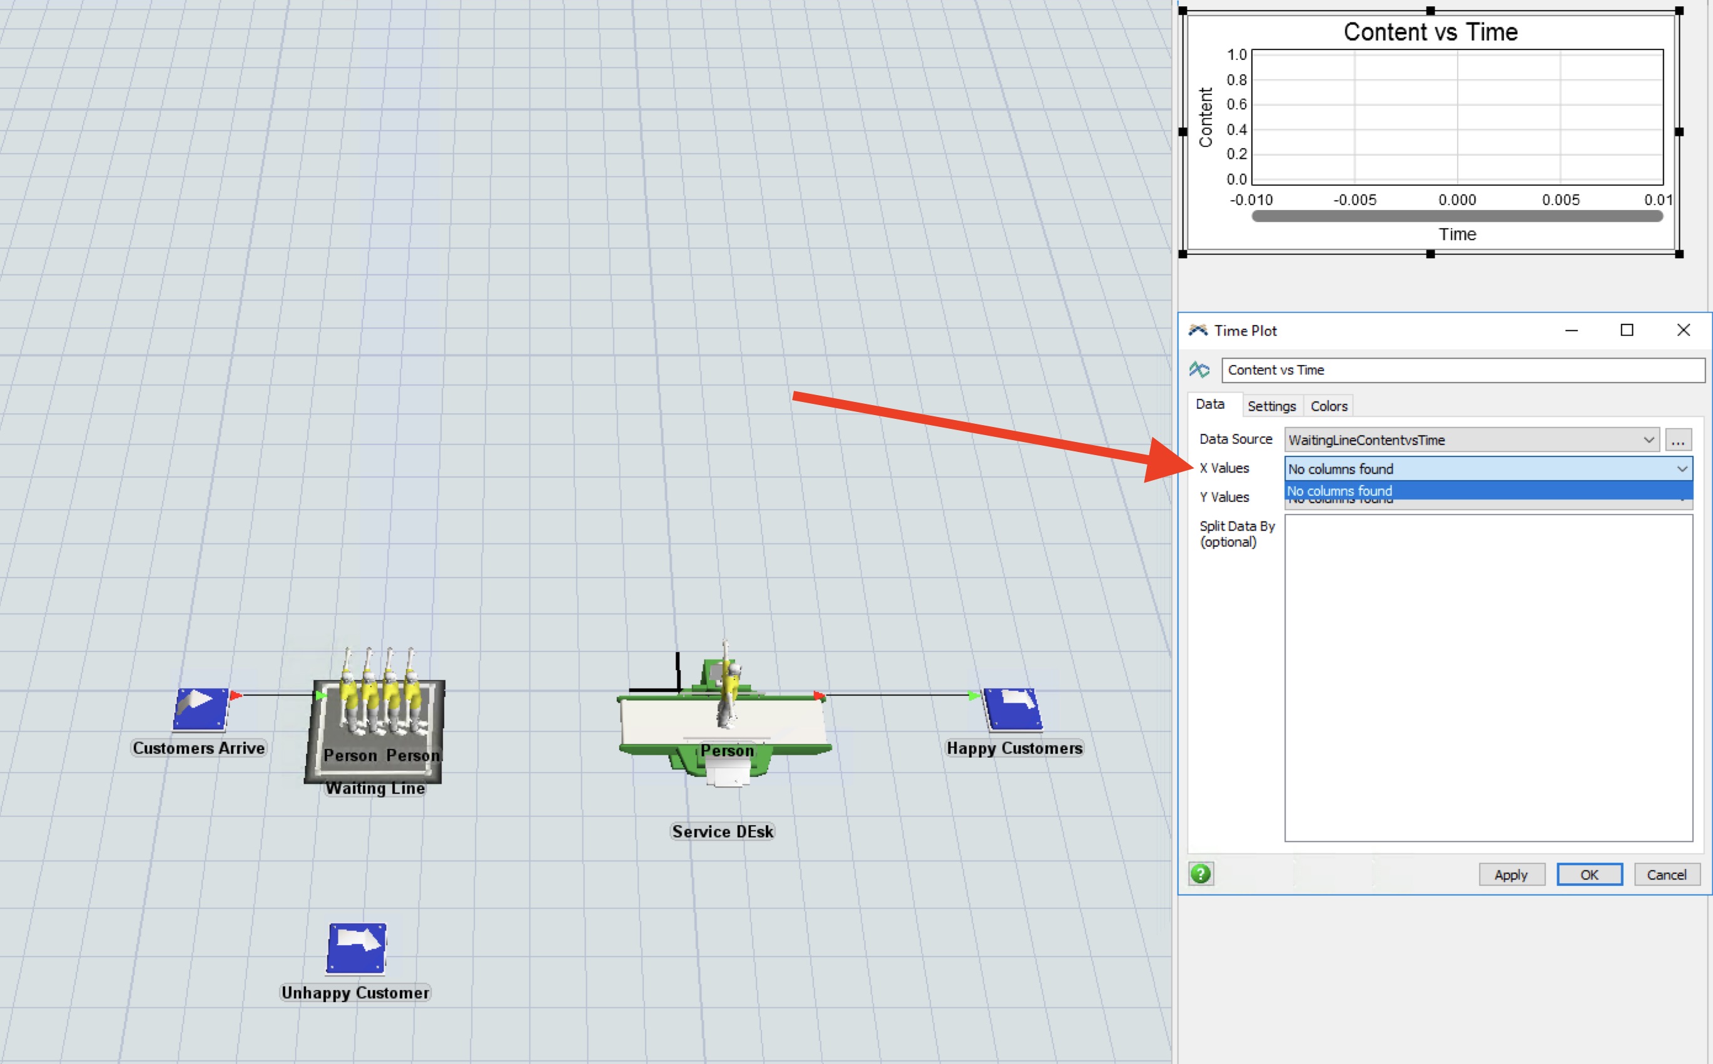Image resolution: width=1713 pixels, height=1064 pixels.
Task: Click the chart icon beside name field
Action: coord(1199,369)
